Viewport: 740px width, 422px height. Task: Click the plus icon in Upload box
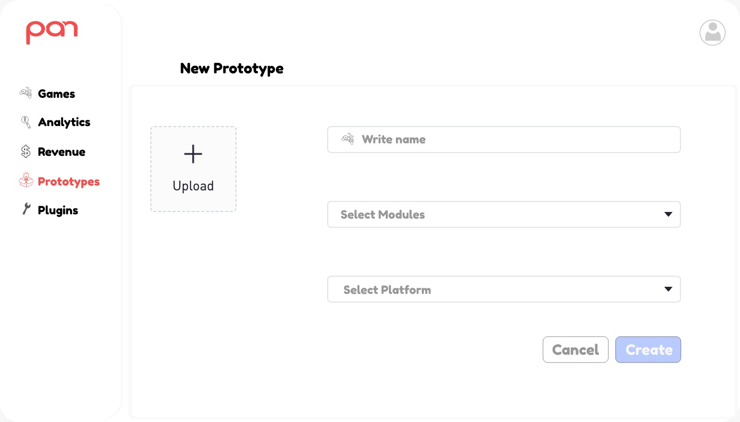point(193,154)
